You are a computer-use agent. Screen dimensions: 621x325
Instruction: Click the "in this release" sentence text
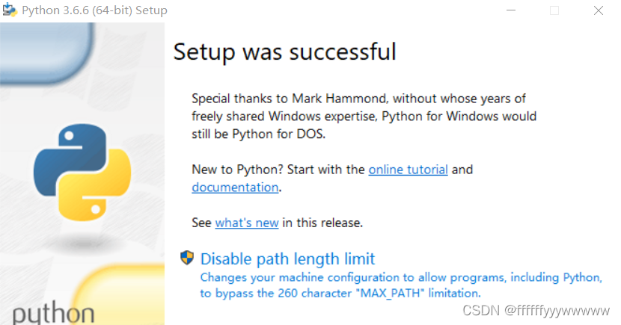[322, 223]
